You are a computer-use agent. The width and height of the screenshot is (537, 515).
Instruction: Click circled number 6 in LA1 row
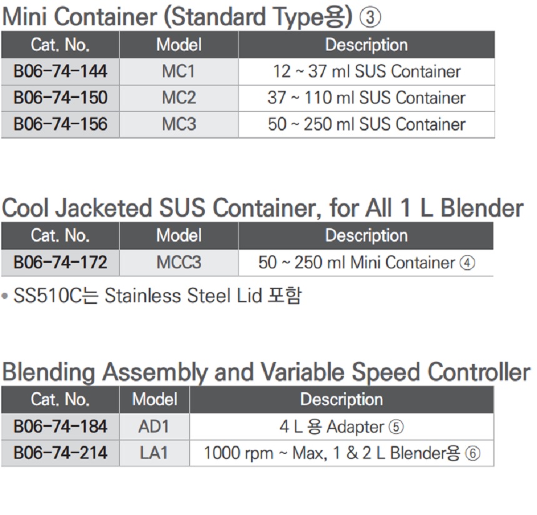tap(473, 454)
